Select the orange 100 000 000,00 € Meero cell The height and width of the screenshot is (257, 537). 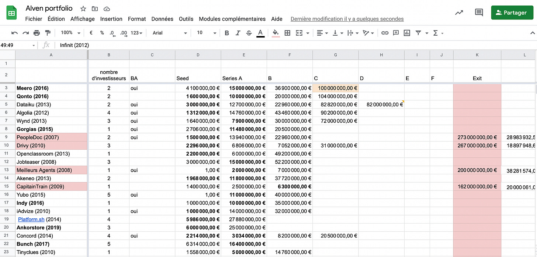click(335, 88)
